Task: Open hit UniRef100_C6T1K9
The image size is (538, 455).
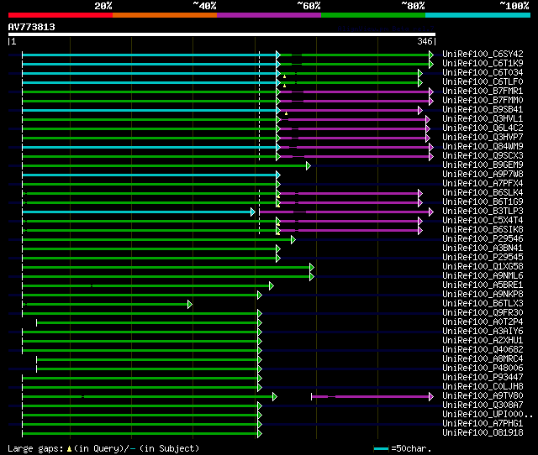Action: [x=483, y=64]
